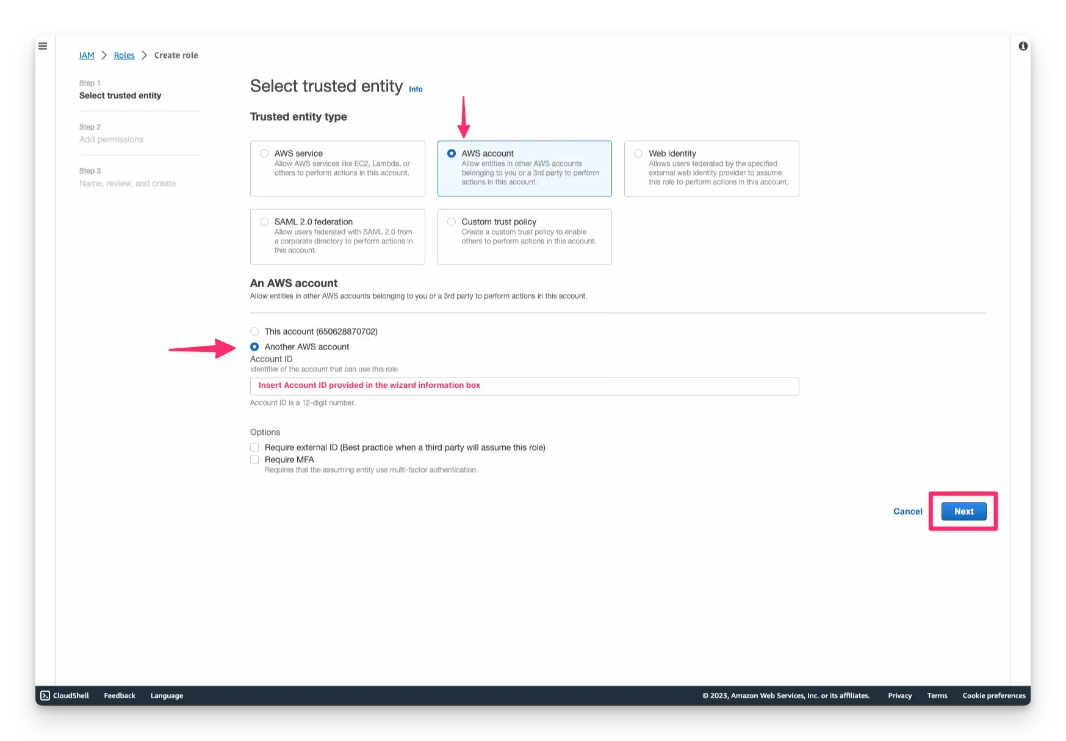Choose SAML 2.0 federation option
This screenshot has height=741, width=1066.
(x=264, y=221)
